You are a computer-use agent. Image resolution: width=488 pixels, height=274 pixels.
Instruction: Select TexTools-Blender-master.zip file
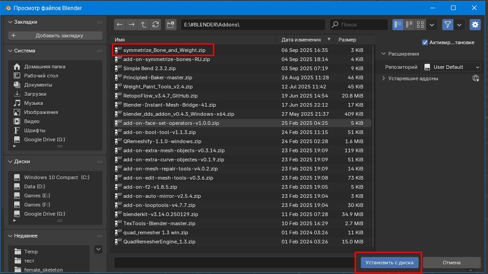242,223
